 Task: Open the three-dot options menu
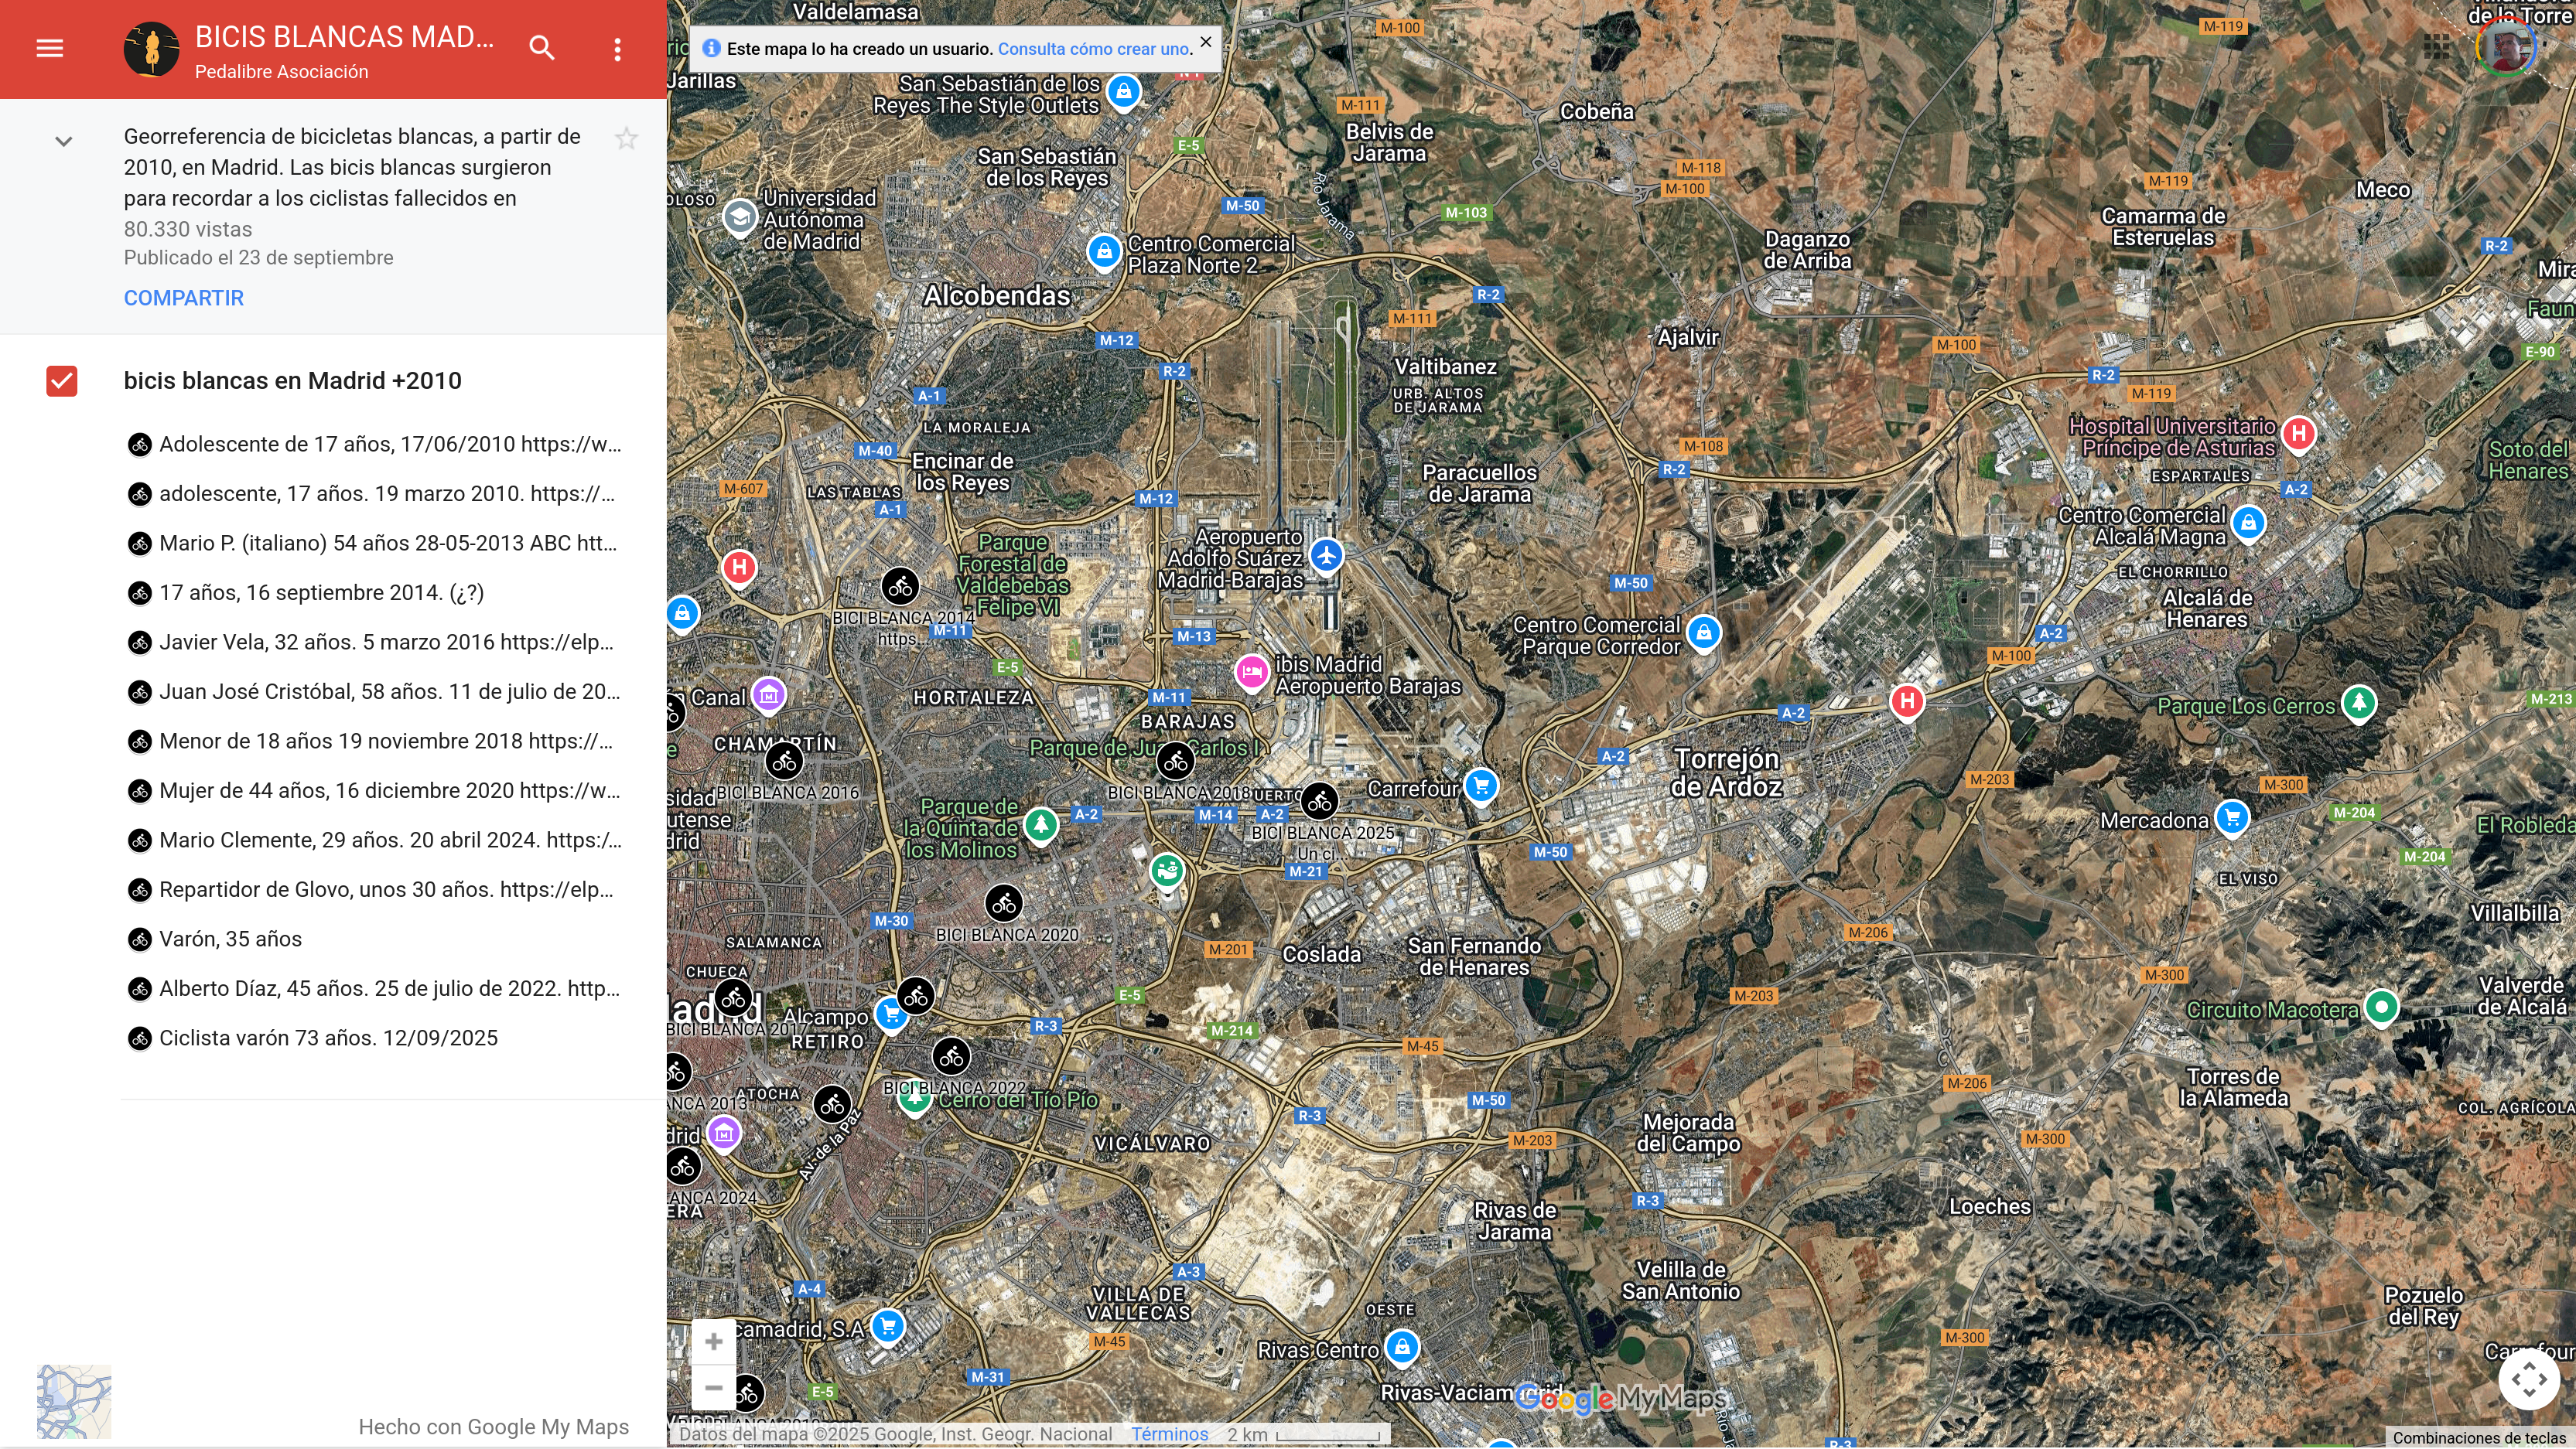point(617,49)
